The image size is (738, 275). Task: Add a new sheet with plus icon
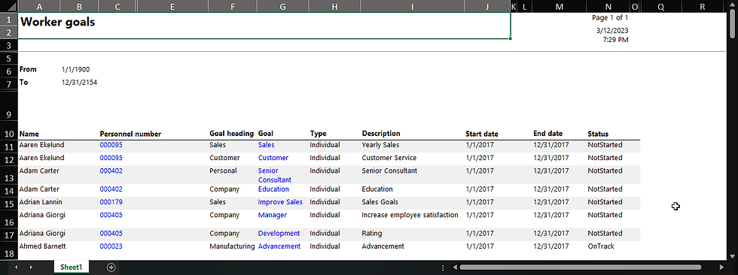[111, 267]
